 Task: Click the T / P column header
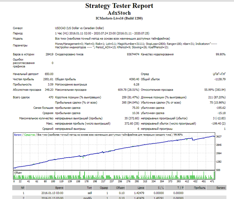(x=175, y=188)
